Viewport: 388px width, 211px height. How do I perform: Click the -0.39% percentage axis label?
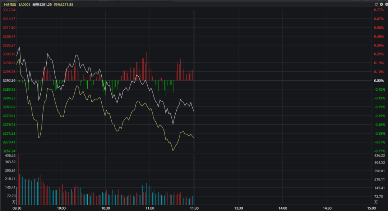point(380,116)
